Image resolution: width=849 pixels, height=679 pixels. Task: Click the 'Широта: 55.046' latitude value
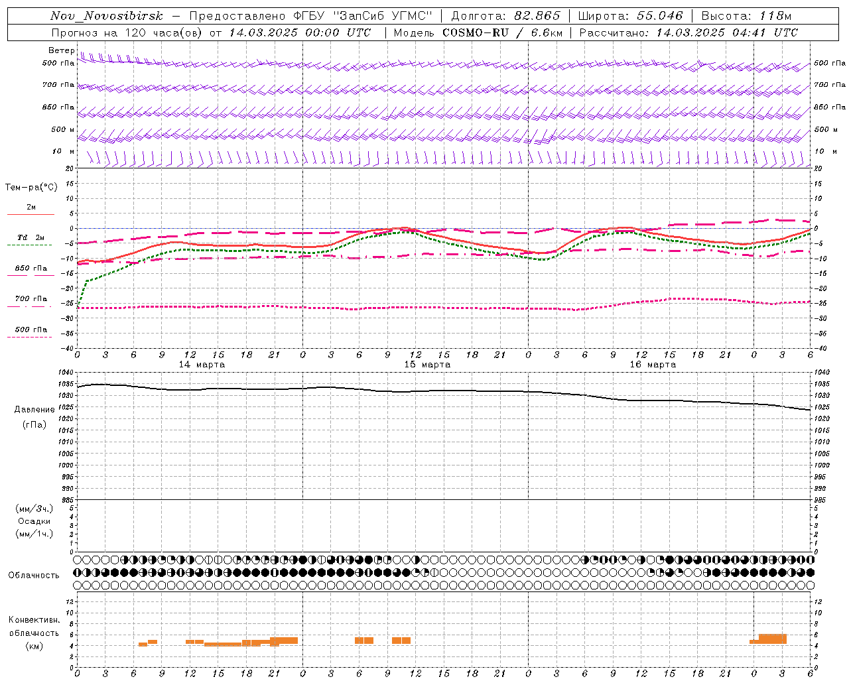630,16
